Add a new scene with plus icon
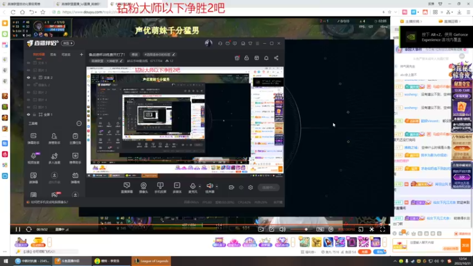The image size is (473, 266). (81, 54)
